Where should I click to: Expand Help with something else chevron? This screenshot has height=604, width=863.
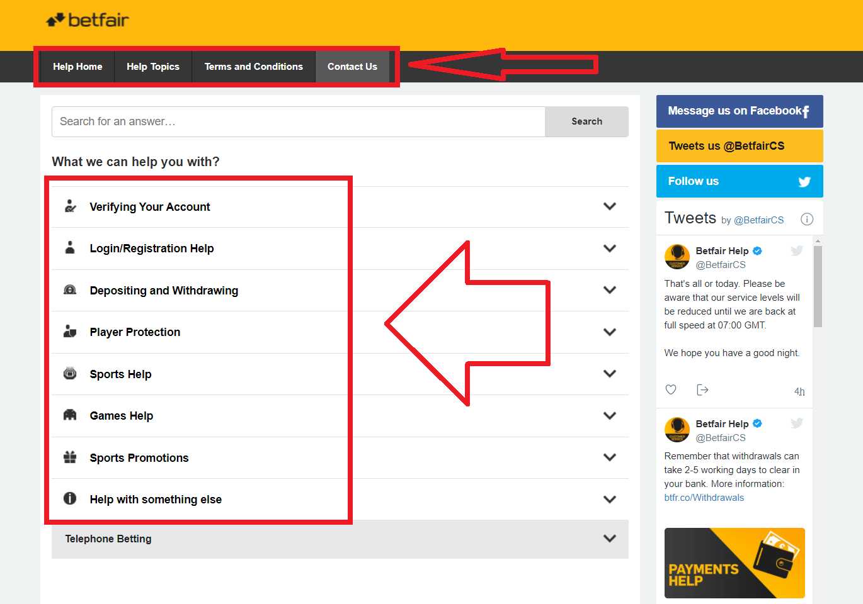coord(609,499)
